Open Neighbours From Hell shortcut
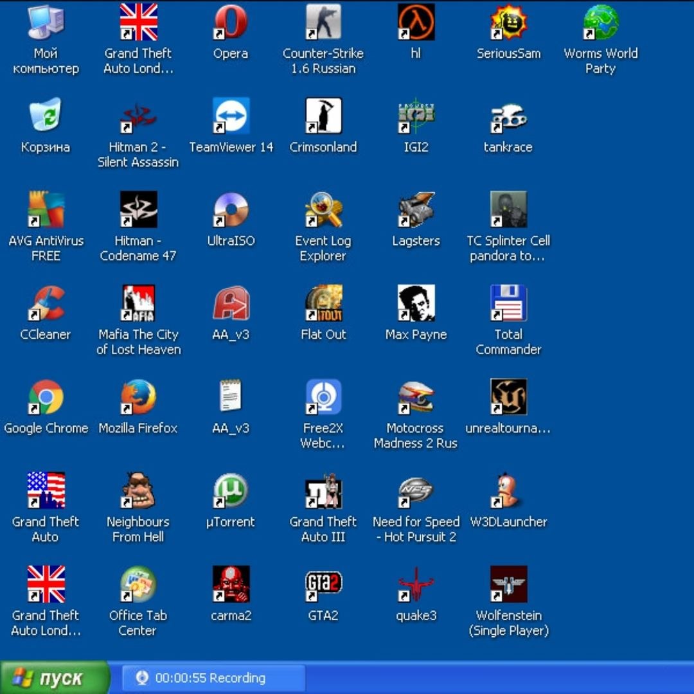 [x=138, y=490]
